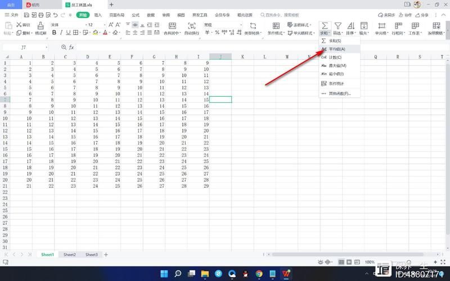Click the AutoSum sigma icon
This screenshot has height=281, width=450.
tap(325, 26)
